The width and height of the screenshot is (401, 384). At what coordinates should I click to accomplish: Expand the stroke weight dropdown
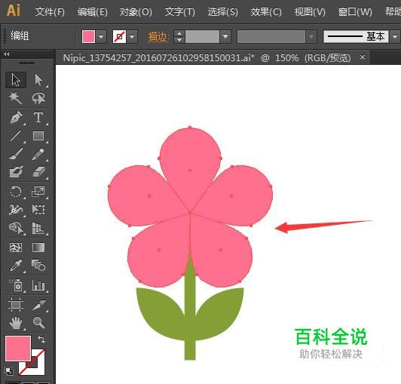pos(225,37)
